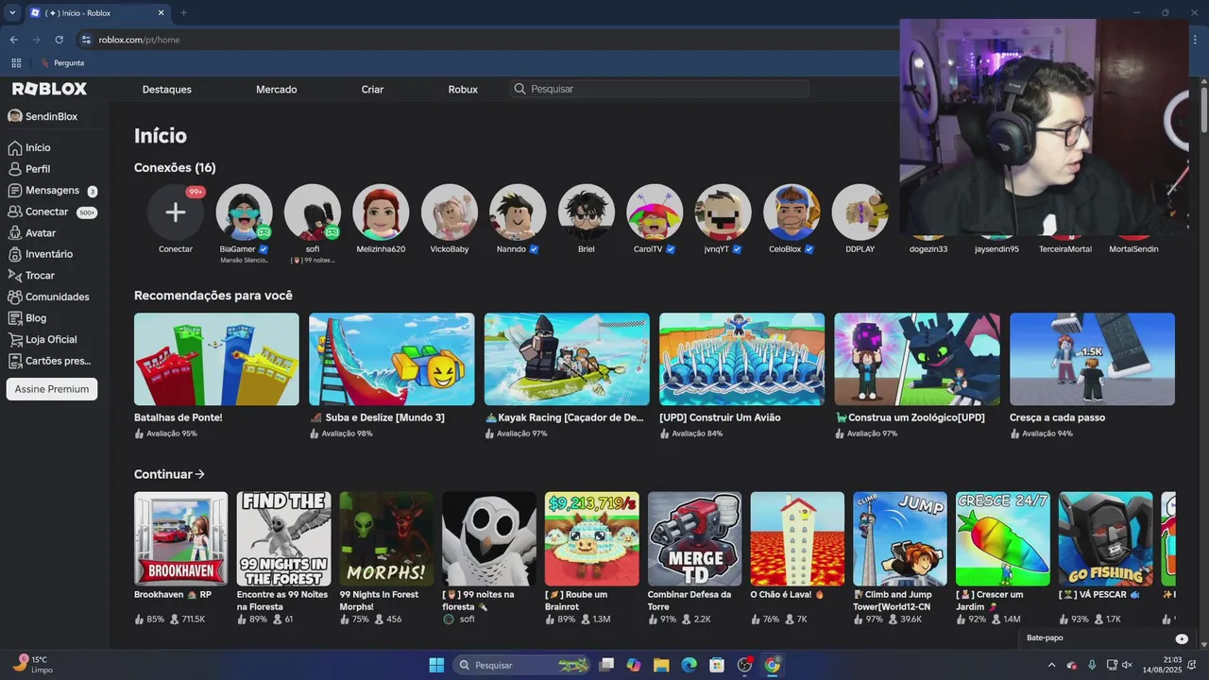Viewport: 1209px width, 680px height.
Task: Open Construir Um Avião thumbnail
Action: tap(741, 359)
